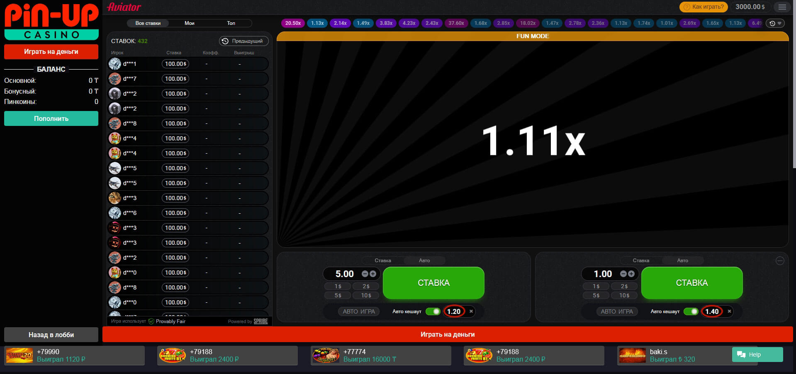The width and height of the screenshot is (796, 374).
Task: Place the 1.00 bet with СТАВКА
Action: pyautogui.click(x=692, y=283)
